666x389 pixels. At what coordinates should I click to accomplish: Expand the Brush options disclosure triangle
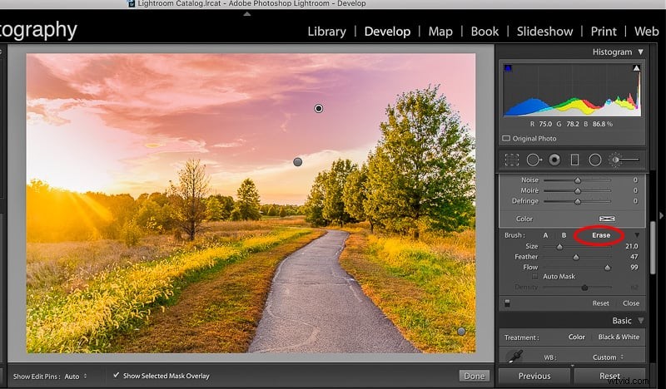point(637,235)
